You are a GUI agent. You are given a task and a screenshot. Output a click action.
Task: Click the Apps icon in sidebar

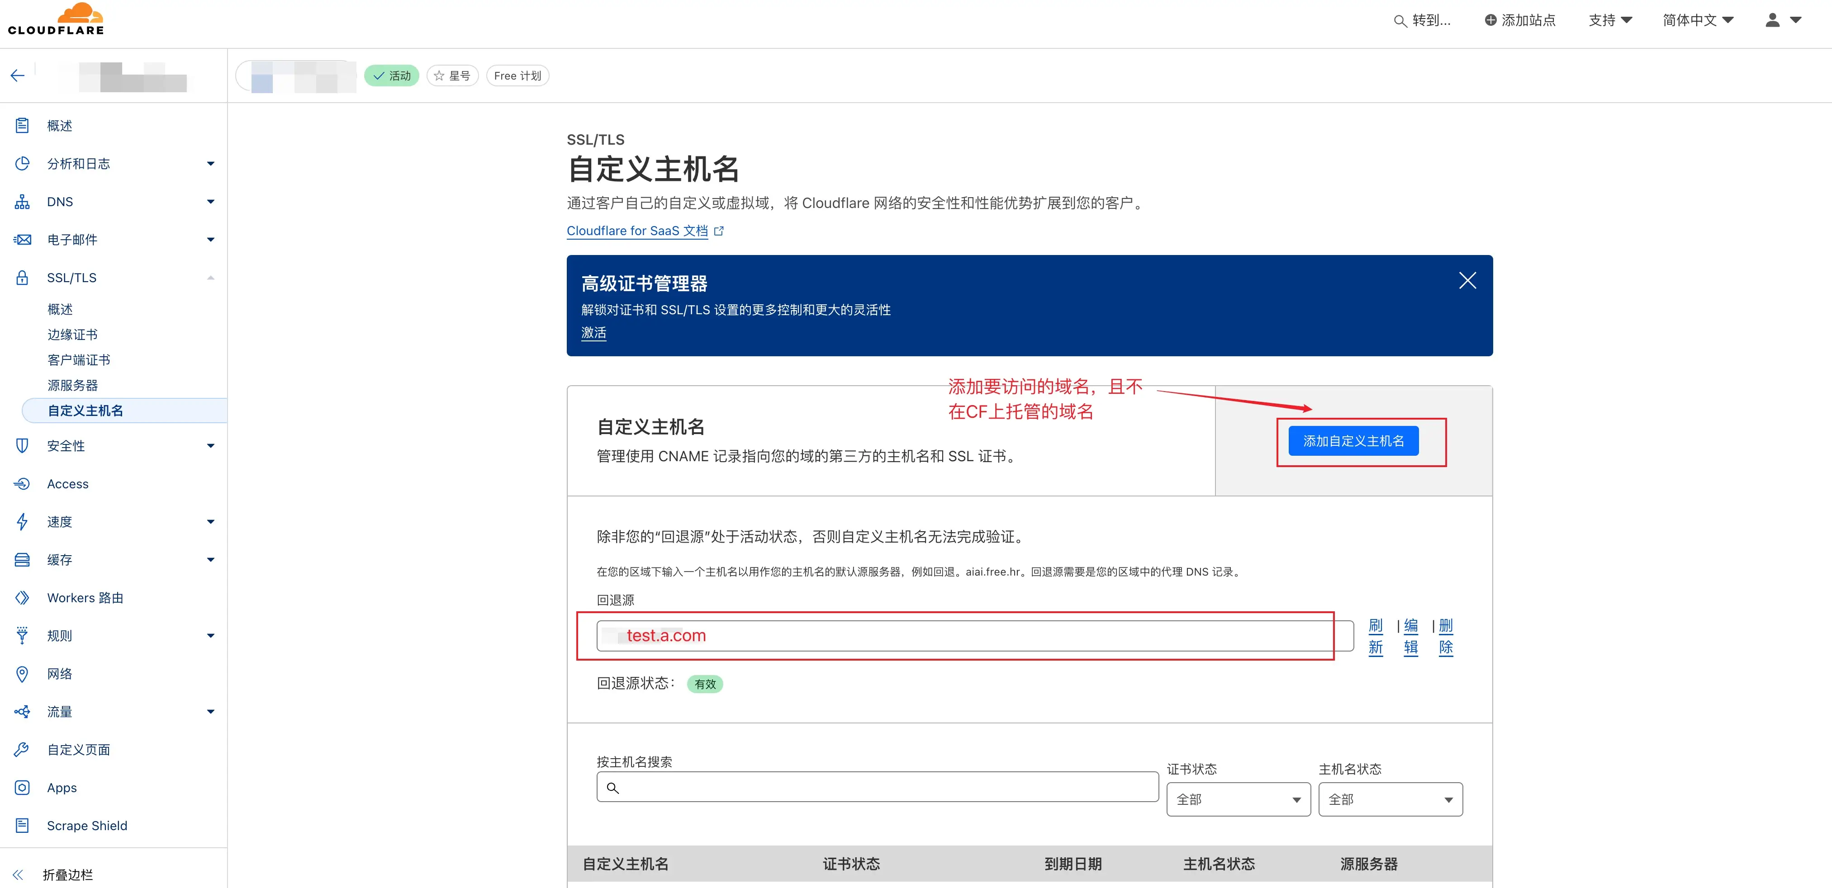(x=22, y=788)
